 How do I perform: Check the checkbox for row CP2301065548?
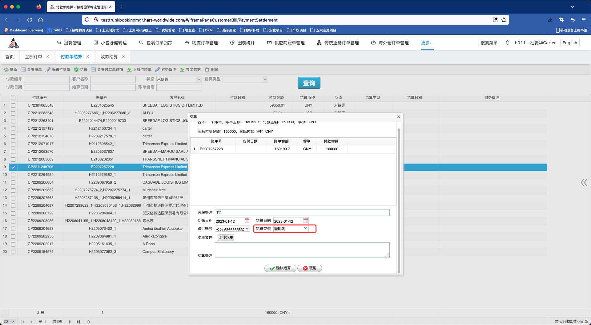(x=13, y=105)
